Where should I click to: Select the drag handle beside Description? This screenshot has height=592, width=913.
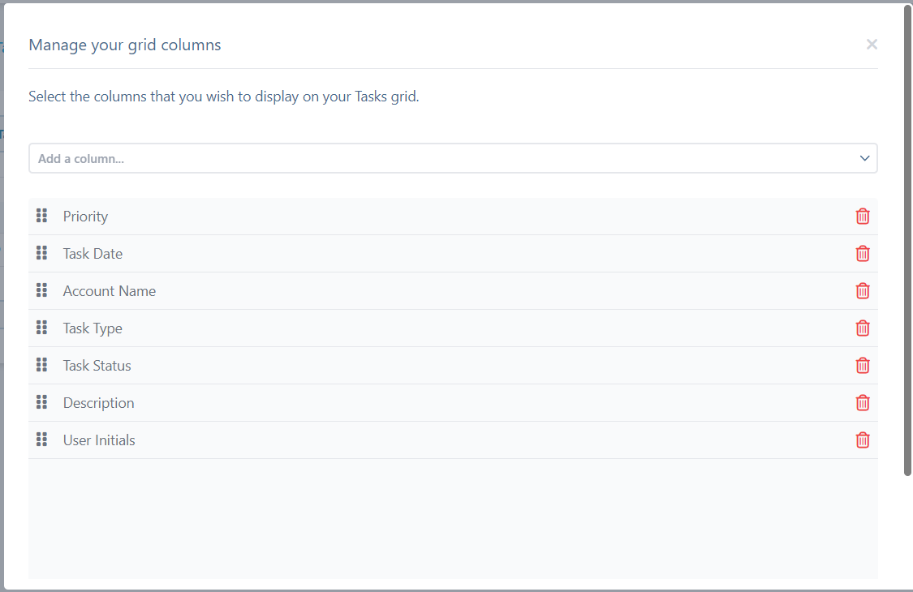tap(42, 401)
